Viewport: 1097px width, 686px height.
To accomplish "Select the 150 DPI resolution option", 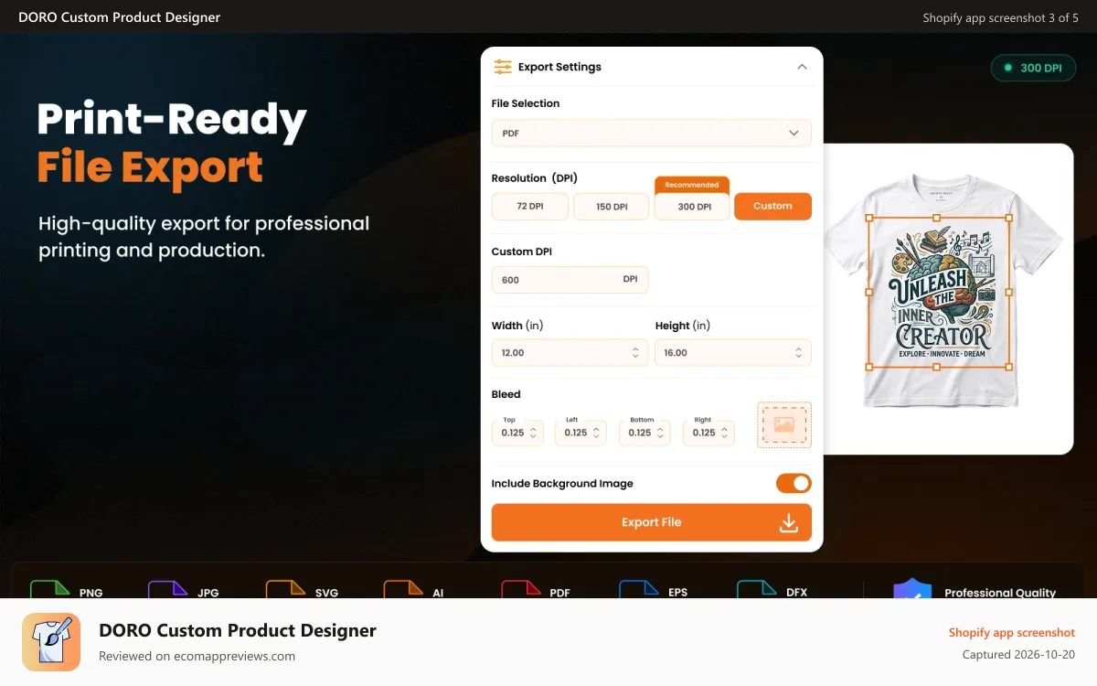I will click(612, 207).
